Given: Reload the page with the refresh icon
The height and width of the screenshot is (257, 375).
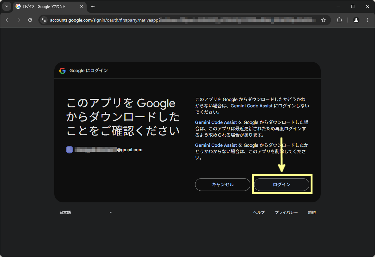Looking at the screenshot, I should [x=30, y=20].
